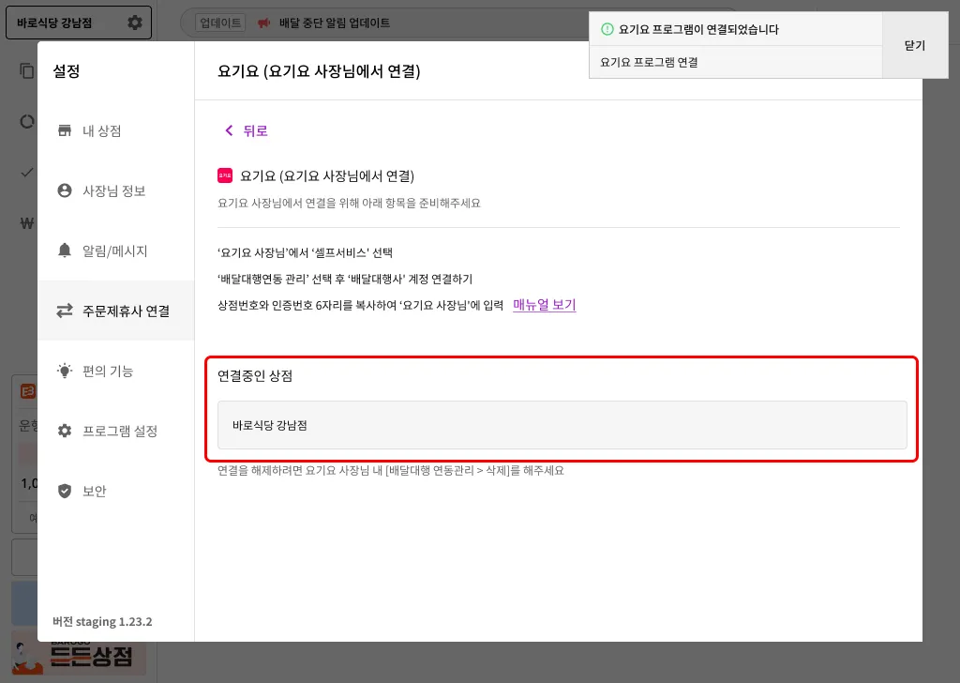Click the 편의 기능 lightbulb icon
960x683 pixels.
pos(65,371)
